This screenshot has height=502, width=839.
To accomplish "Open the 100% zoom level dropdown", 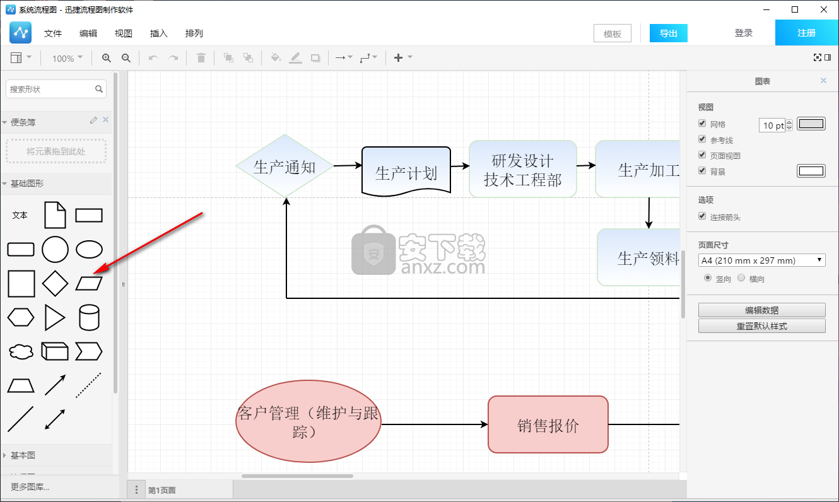I will tap(67, 58).
